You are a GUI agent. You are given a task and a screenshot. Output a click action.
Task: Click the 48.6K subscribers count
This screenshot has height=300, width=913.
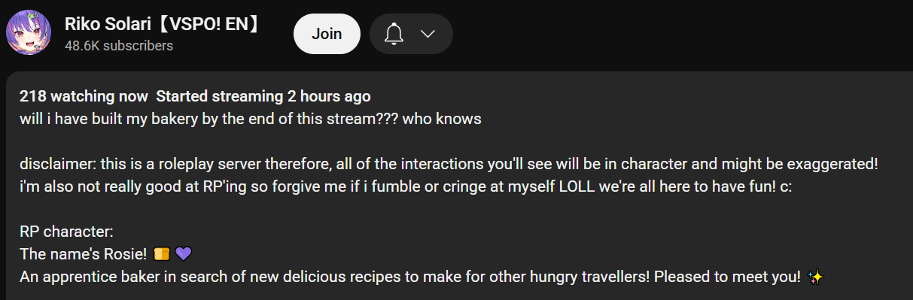coord(119,46)
